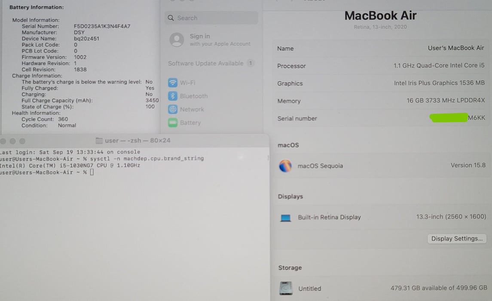Click the Memory value 16 GB 3733 MHz
The width and height of the screenshot is (492, 301).
(446, 101)
